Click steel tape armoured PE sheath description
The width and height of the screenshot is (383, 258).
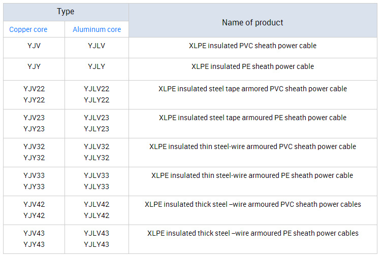click(x=252, y=118)
